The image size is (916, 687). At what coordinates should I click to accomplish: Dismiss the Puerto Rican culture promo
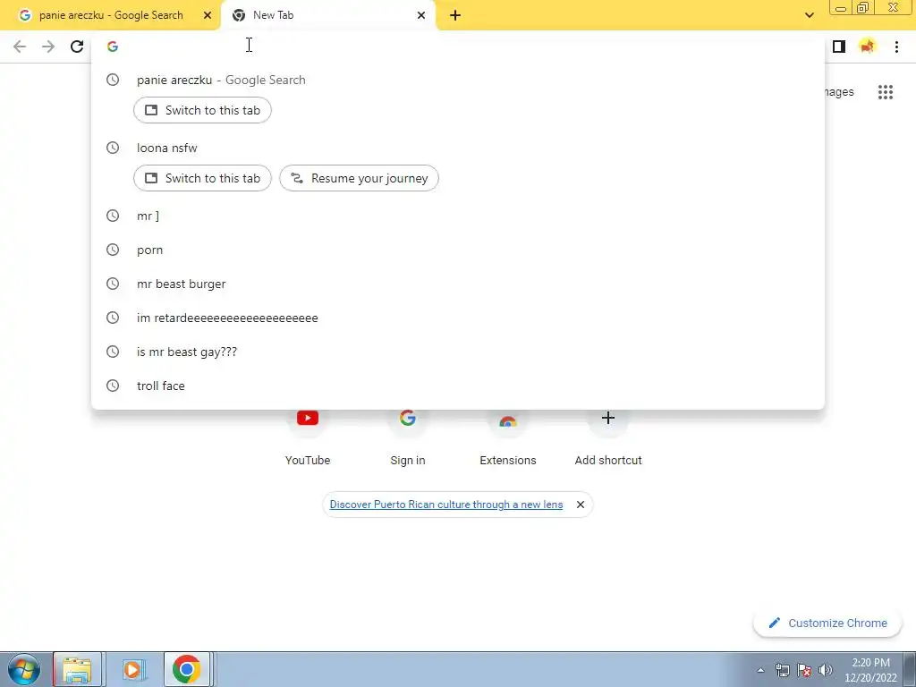click(580, 505)
